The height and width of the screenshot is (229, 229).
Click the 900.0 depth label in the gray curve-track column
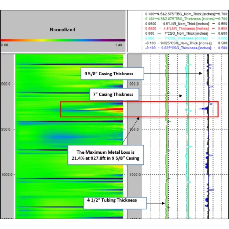click(134, 84)
